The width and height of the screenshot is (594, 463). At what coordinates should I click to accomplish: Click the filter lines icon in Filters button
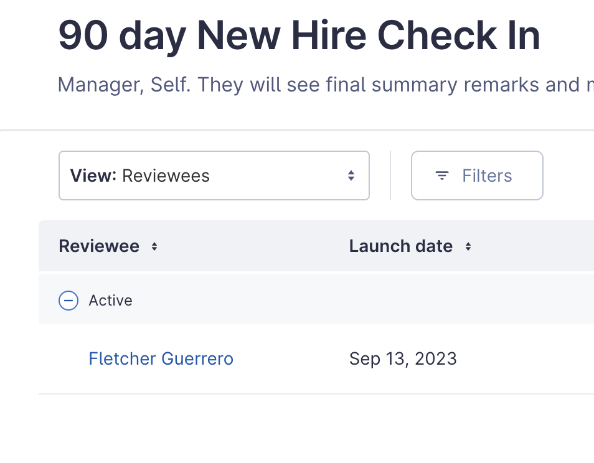[441, 175]
